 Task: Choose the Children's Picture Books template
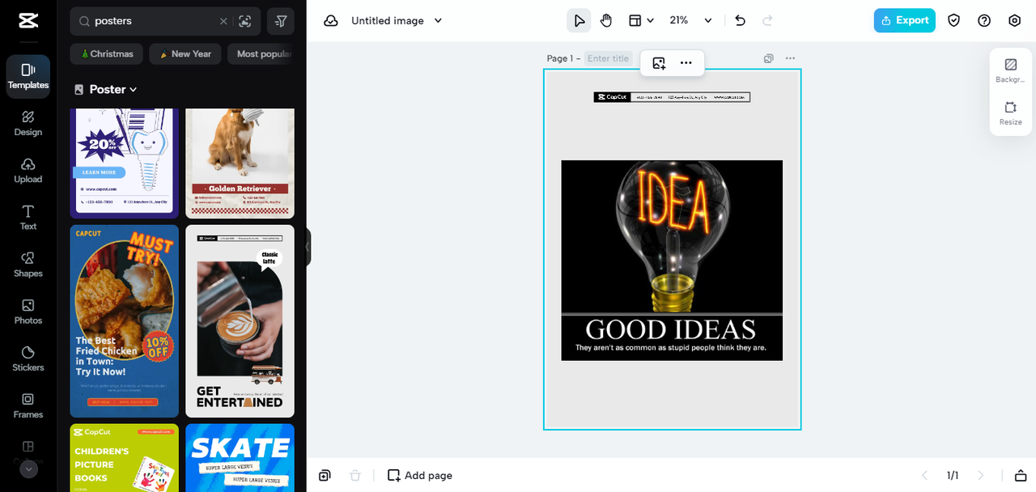(x=125, y=457)
